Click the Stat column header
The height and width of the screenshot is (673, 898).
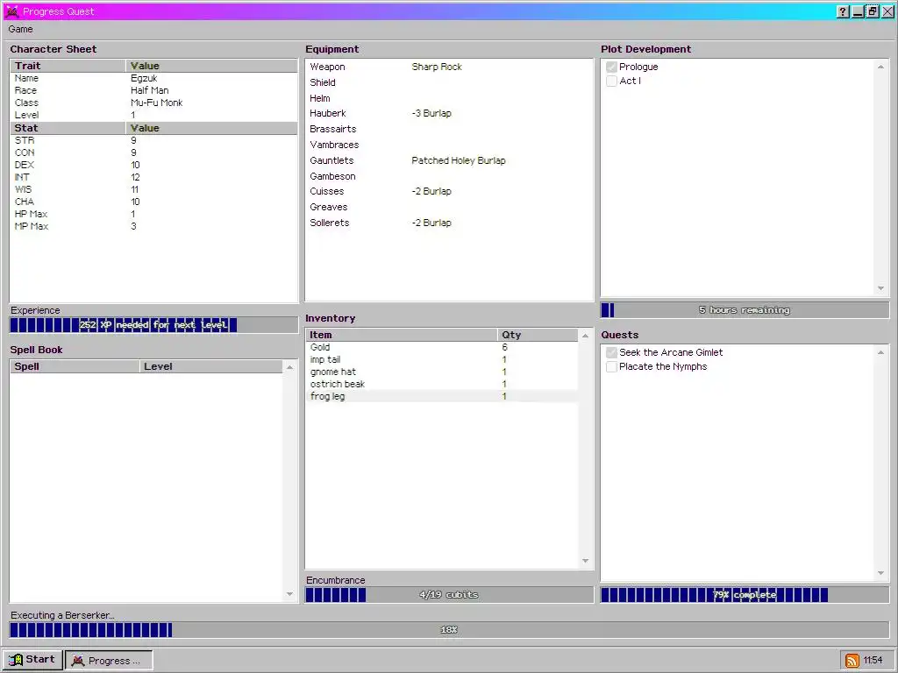coord(68,128)
